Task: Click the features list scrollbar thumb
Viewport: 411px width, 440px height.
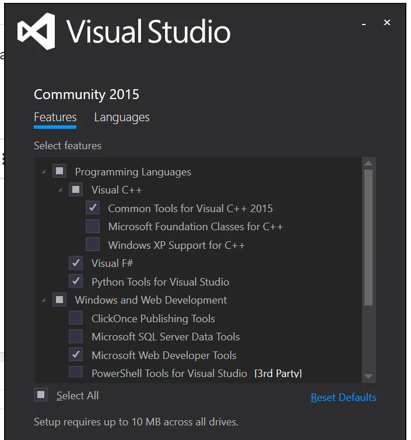Action: tap(368, 237)
